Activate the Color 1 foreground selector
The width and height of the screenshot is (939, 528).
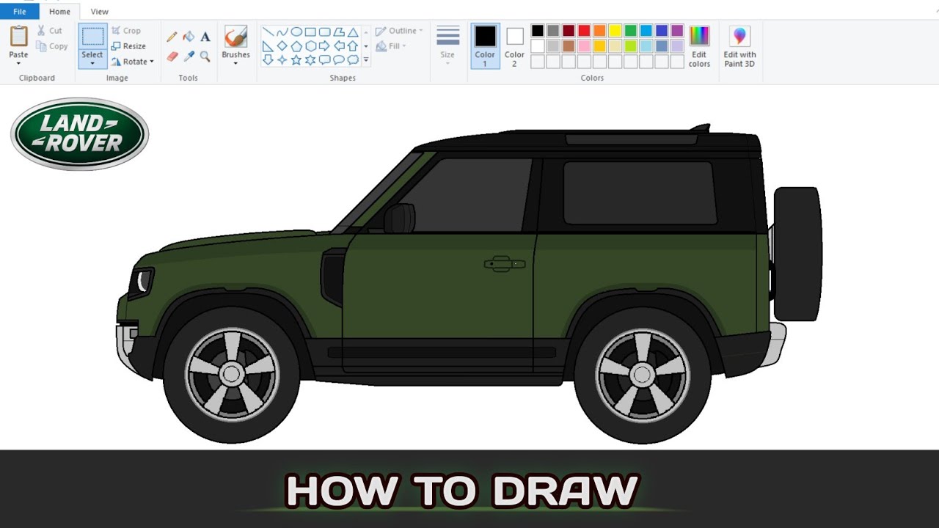click(485, 45)
